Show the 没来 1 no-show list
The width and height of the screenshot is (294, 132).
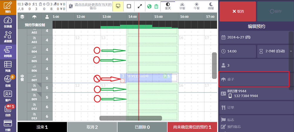pyautogui.click(x=42, y=127)
